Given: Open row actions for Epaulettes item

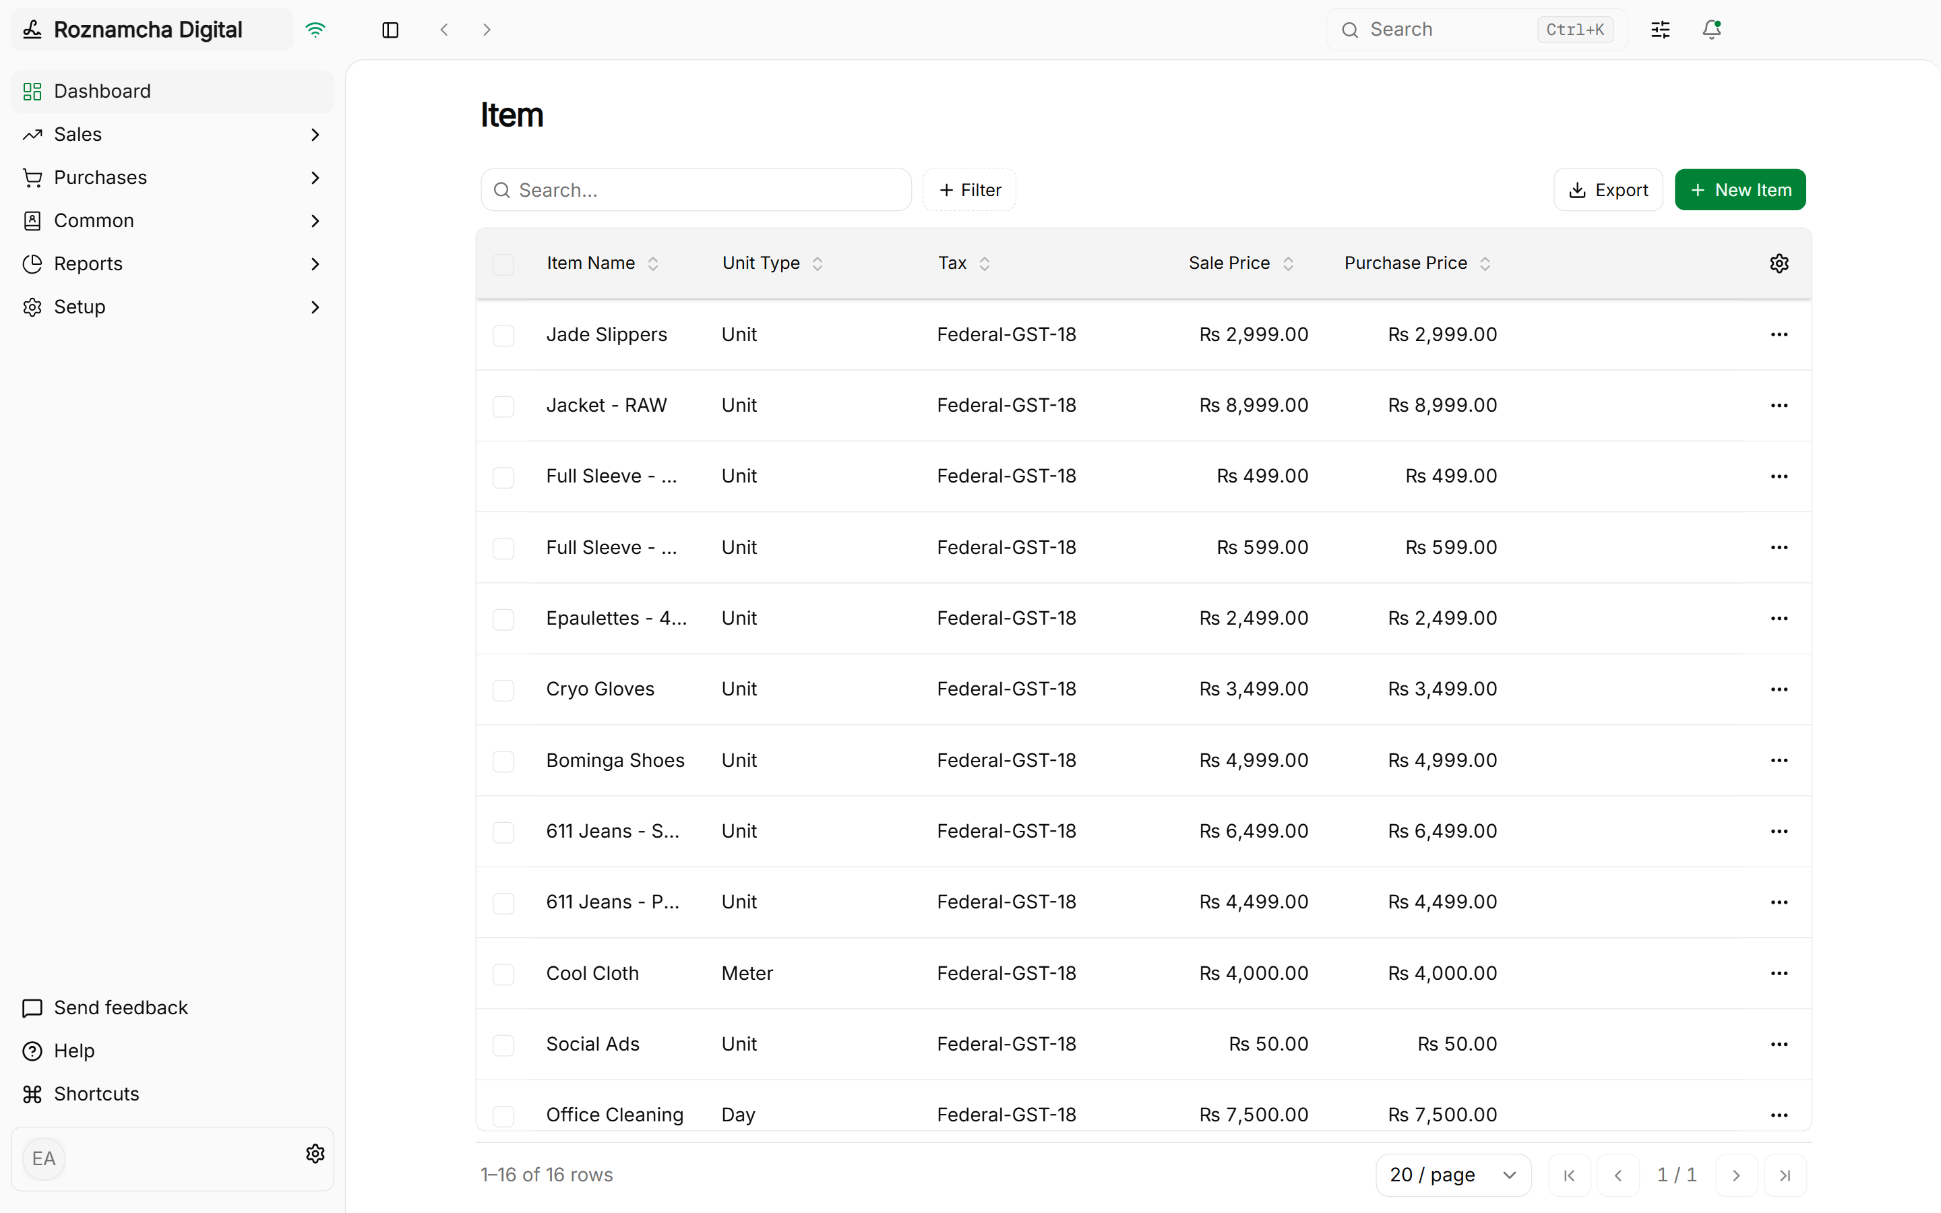Looking at the screenshot, I should [1779, 618].
